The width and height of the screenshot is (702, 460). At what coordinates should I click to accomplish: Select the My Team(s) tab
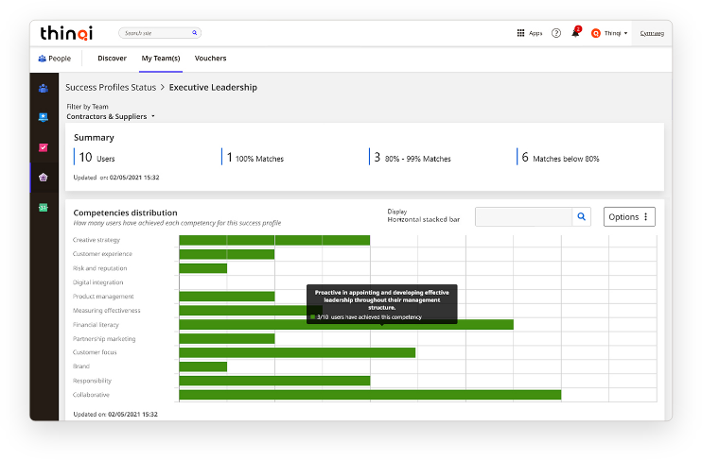point(161,59)
